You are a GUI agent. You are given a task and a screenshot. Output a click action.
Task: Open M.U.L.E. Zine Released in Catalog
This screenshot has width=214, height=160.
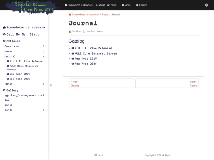[93, 48]
